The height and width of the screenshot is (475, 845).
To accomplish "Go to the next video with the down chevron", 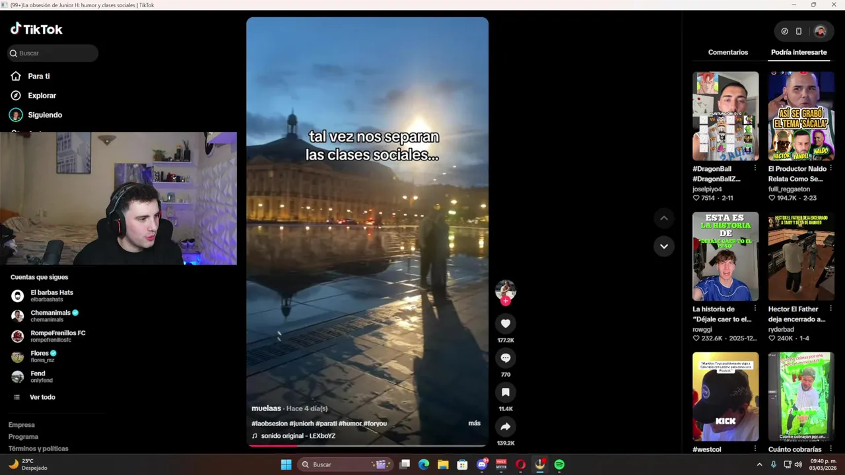I will click(x=663, y=246).
